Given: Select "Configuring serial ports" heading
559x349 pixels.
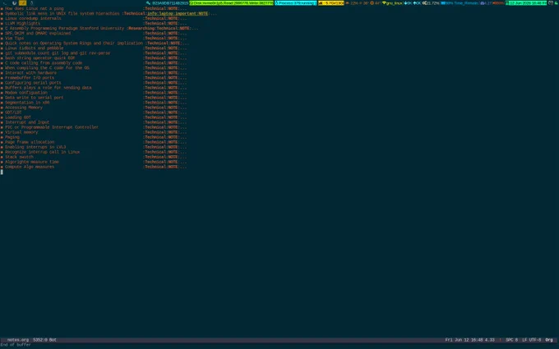Looking at the screenshot, I should point(33,83).
